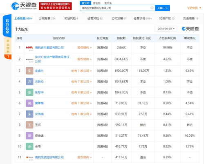
Task: Click the 股东名称 column header
Action: tap(59, 38)
